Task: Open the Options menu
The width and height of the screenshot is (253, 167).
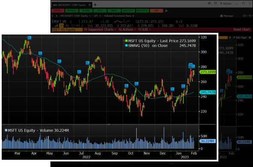Action: (x=226, y=3)
